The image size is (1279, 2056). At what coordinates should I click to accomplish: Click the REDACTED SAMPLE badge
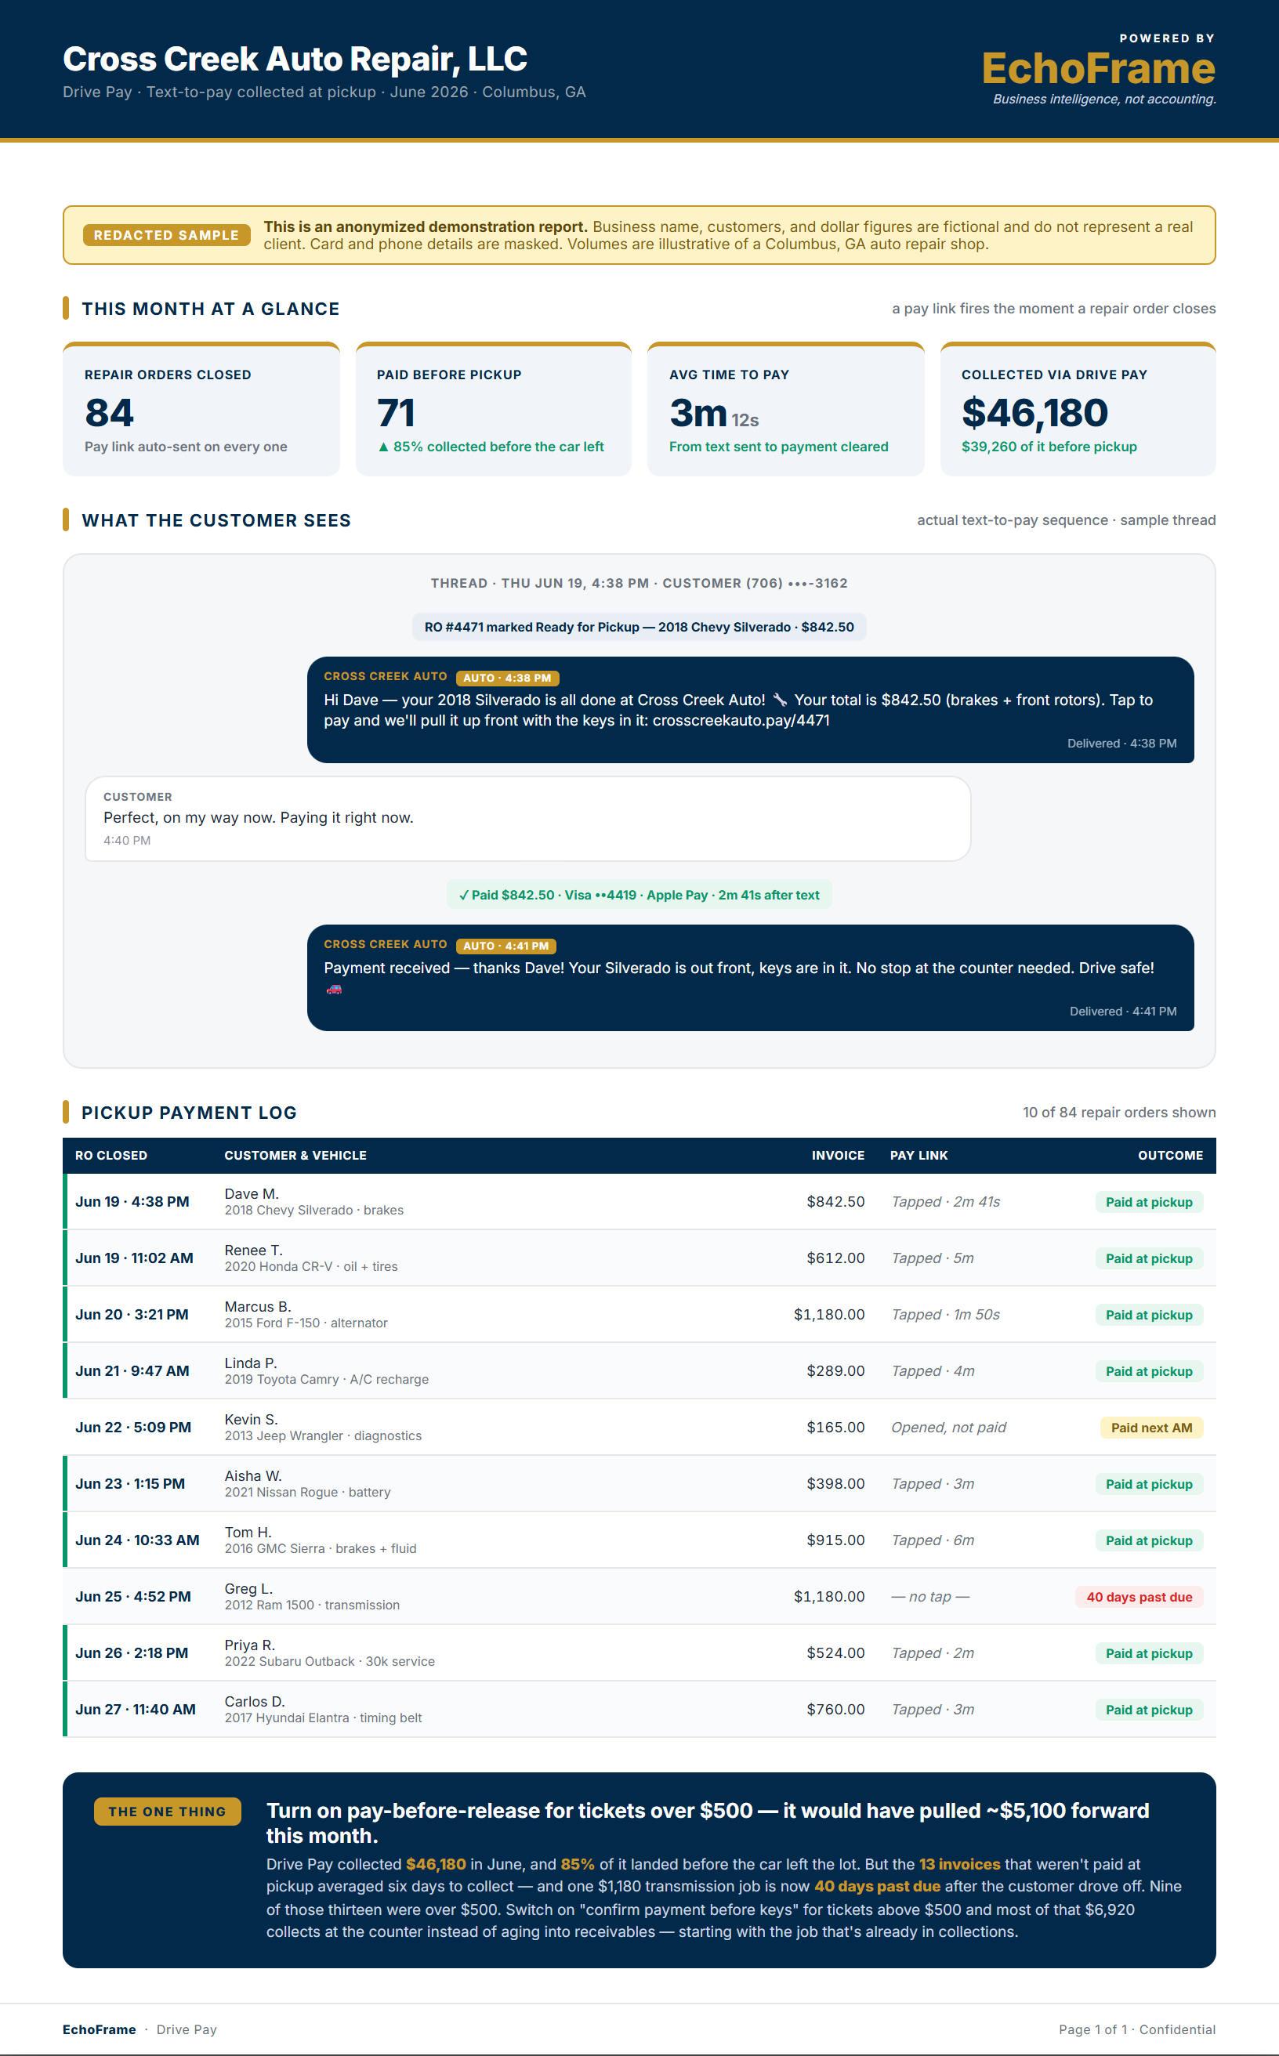point(167,235)
